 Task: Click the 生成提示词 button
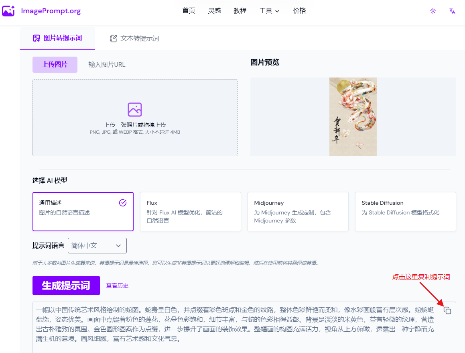[66, 285]
